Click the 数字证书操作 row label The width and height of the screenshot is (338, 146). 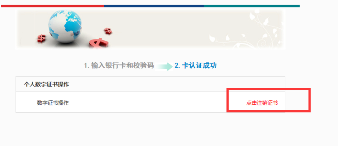pyautogui.click(x=53, y=103)
